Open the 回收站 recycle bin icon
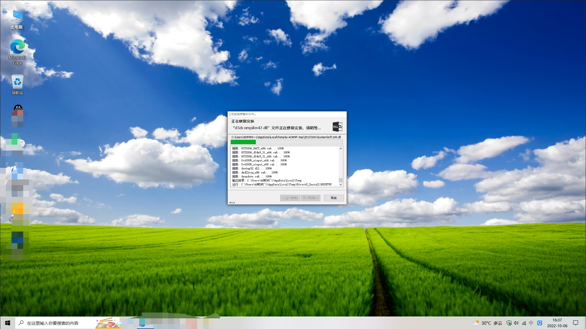Screen dimensions: 586x329 click(x=17, y=84)
